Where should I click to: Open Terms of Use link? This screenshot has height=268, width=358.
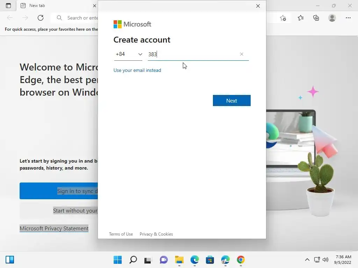[121, 234]
